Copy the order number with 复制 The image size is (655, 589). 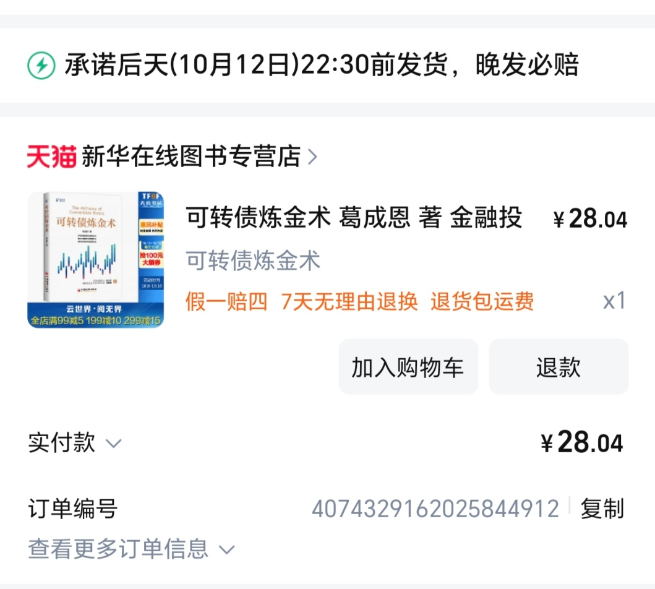[602, 509]
